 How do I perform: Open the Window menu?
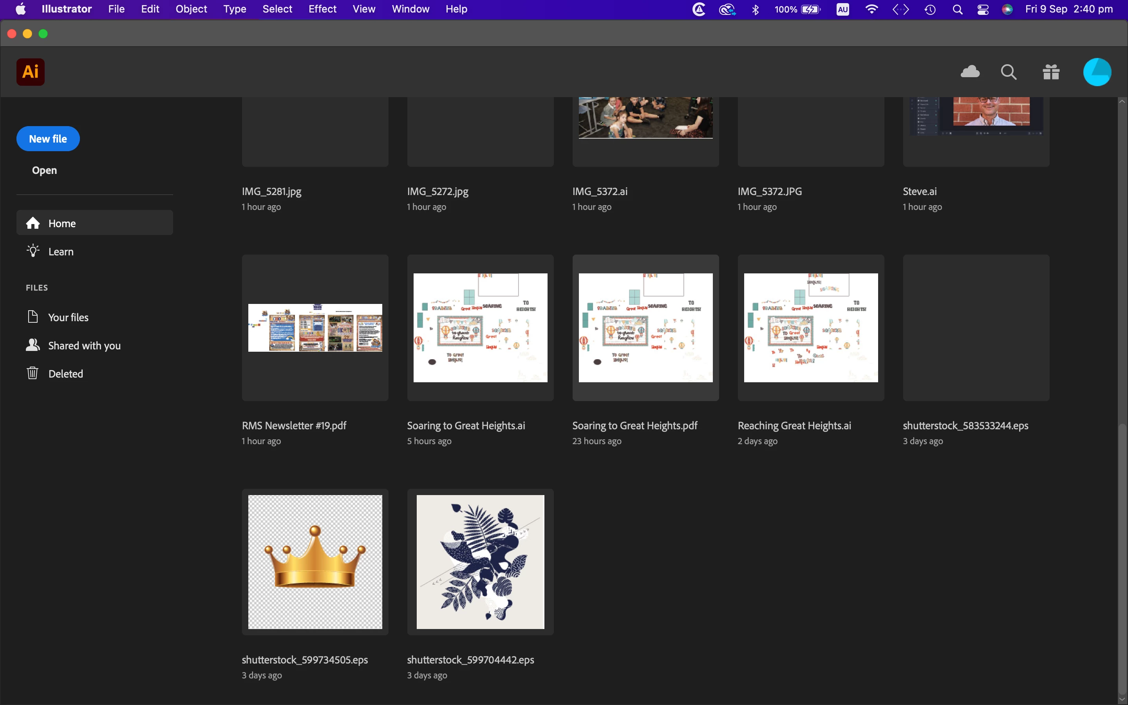pos(410,9)
